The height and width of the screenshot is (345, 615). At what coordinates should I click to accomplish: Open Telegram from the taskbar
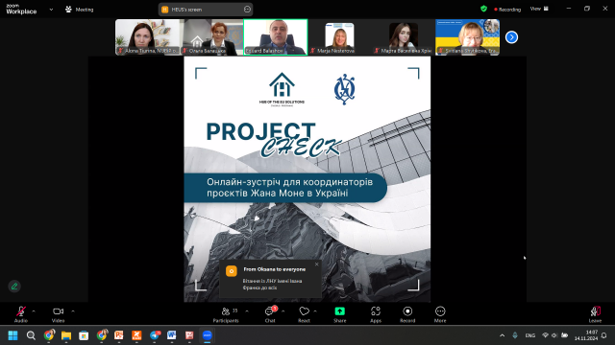coord(155,335)
